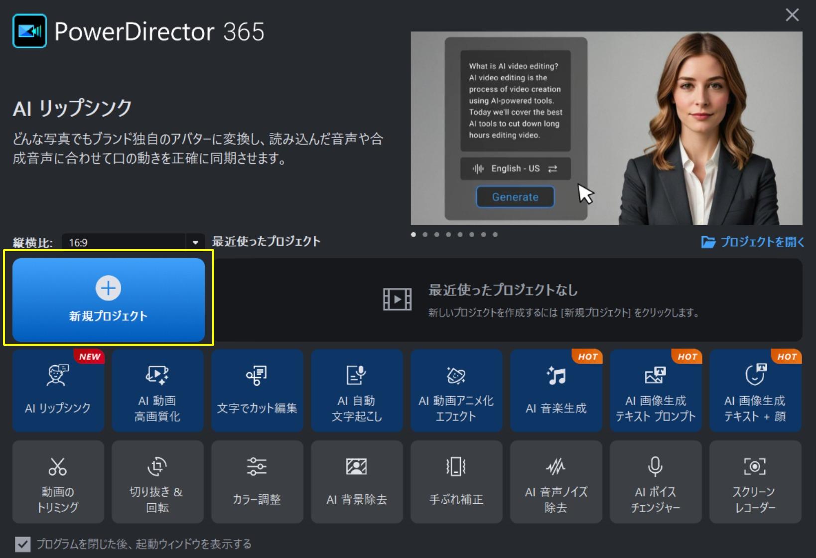The width and height of the screenshot is (816, 558).
Task: Select the fifth carousel dot
Action: pyautogui.click(x=460, y=234)
